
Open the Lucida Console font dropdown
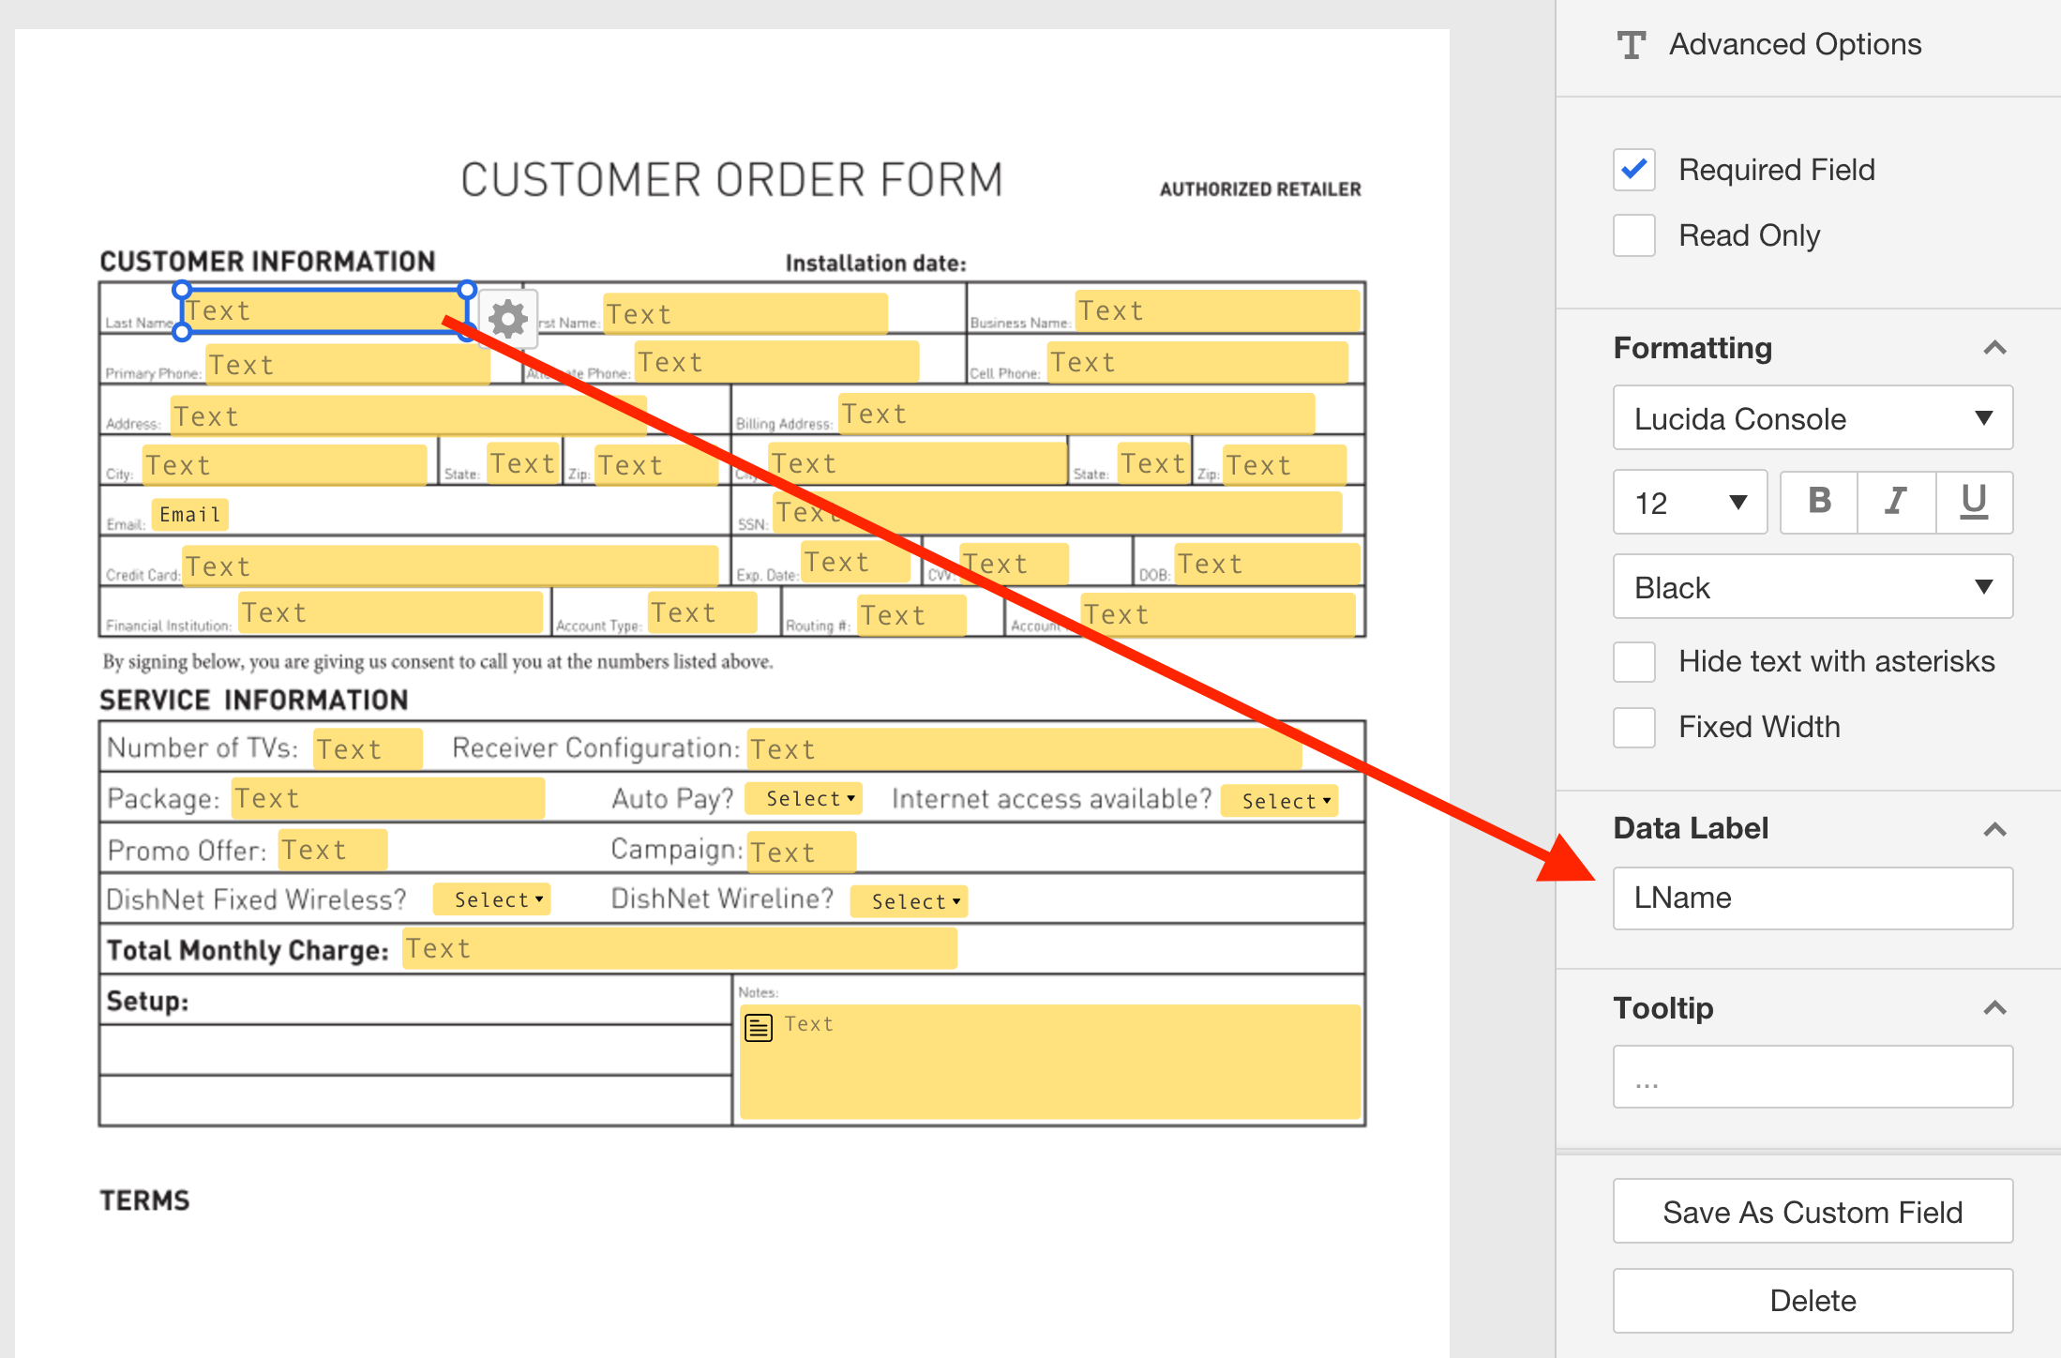pos(1813,418)
